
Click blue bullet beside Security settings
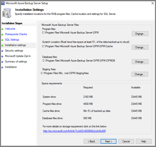pyautogui.click(x=2, y=51)
